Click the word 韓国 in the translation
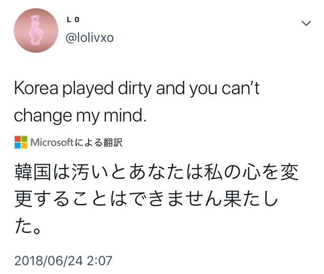 pos(32,172)
